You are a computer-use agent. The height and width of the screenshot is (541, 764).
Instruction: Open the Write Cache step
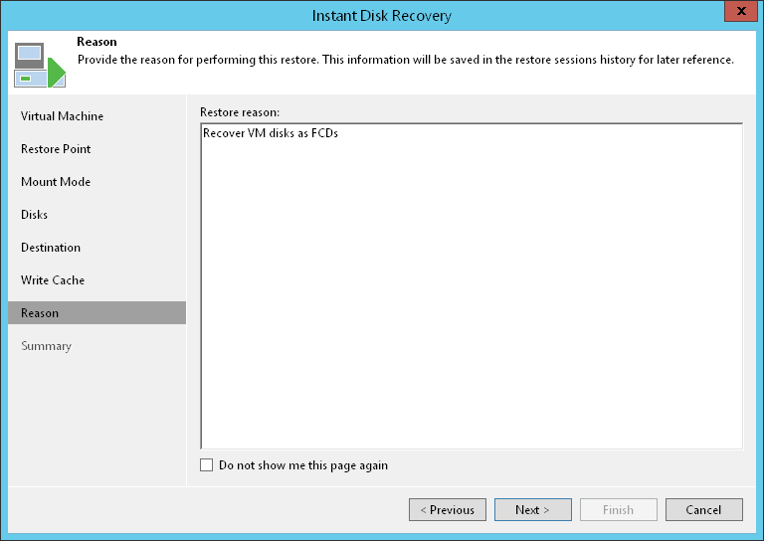tap(53, 280)
